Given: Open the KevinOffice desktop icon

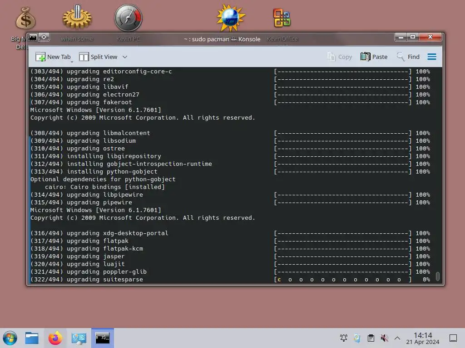Looking at the screenshot, I should 282,18.
